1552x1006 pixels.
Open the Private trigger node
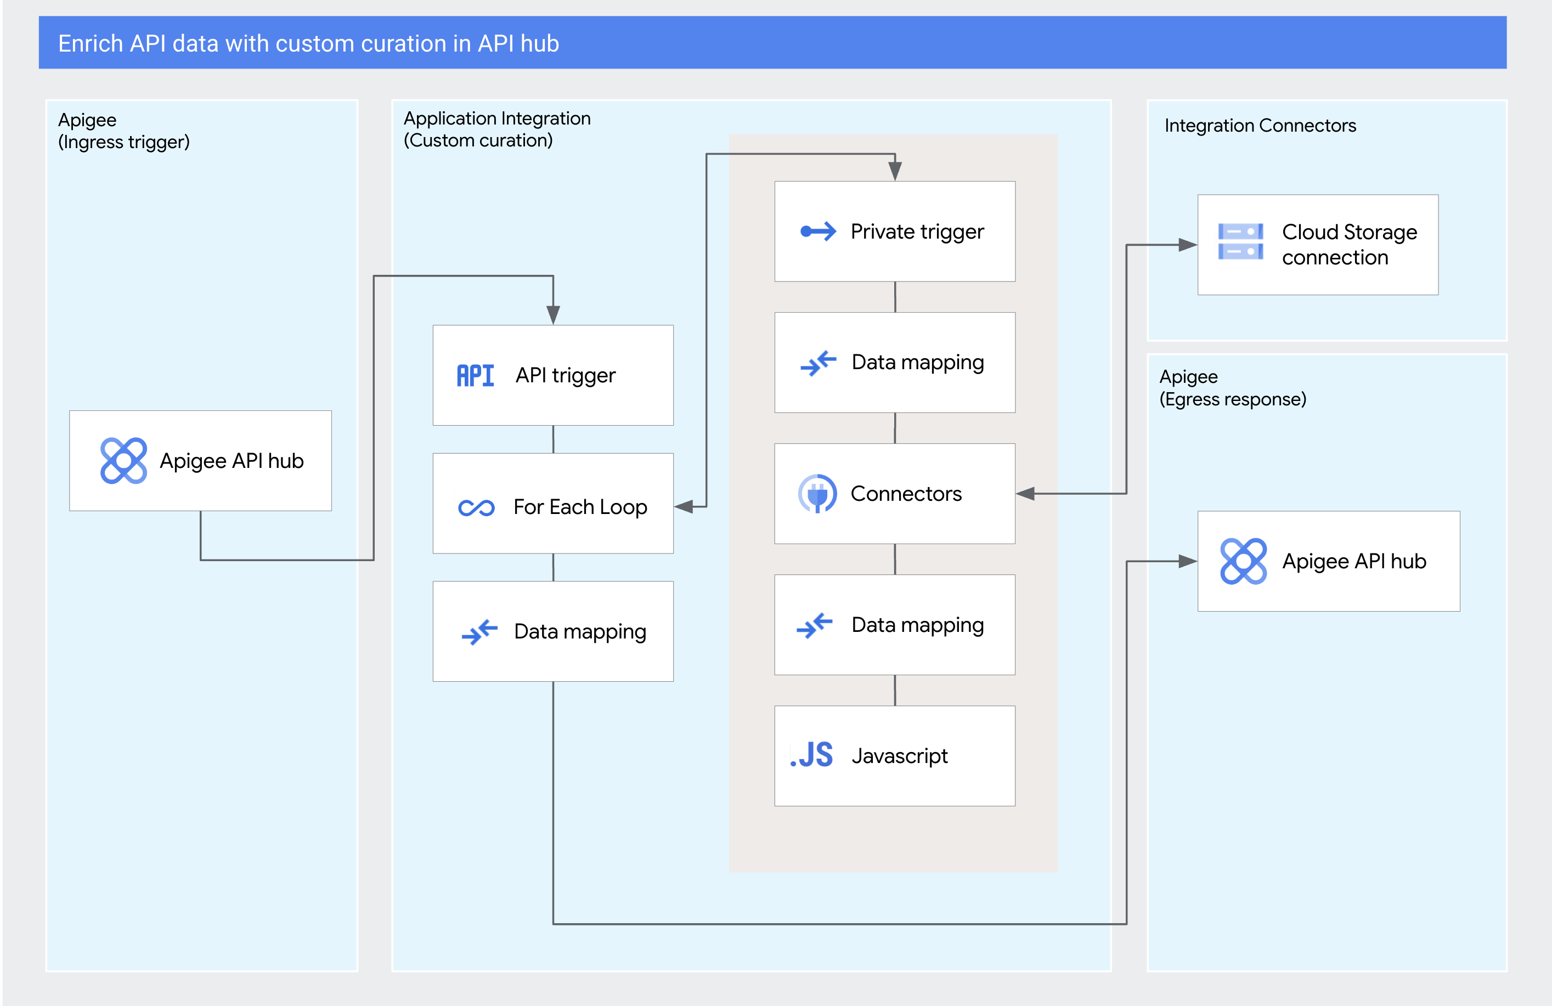[895, 231]
